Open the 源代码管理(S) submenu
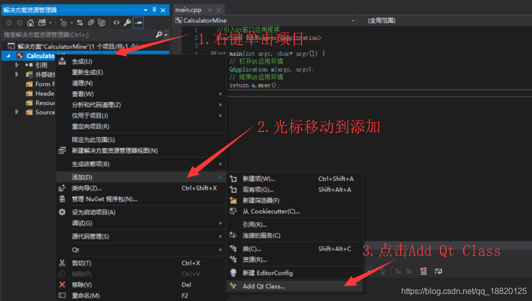 pos(141,236)
